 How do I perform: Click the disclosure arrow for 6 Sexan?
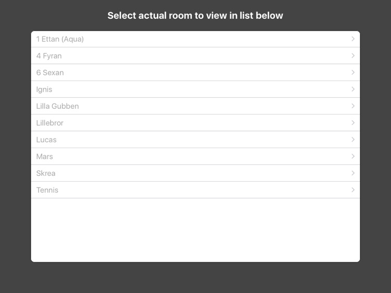(353, 72)
